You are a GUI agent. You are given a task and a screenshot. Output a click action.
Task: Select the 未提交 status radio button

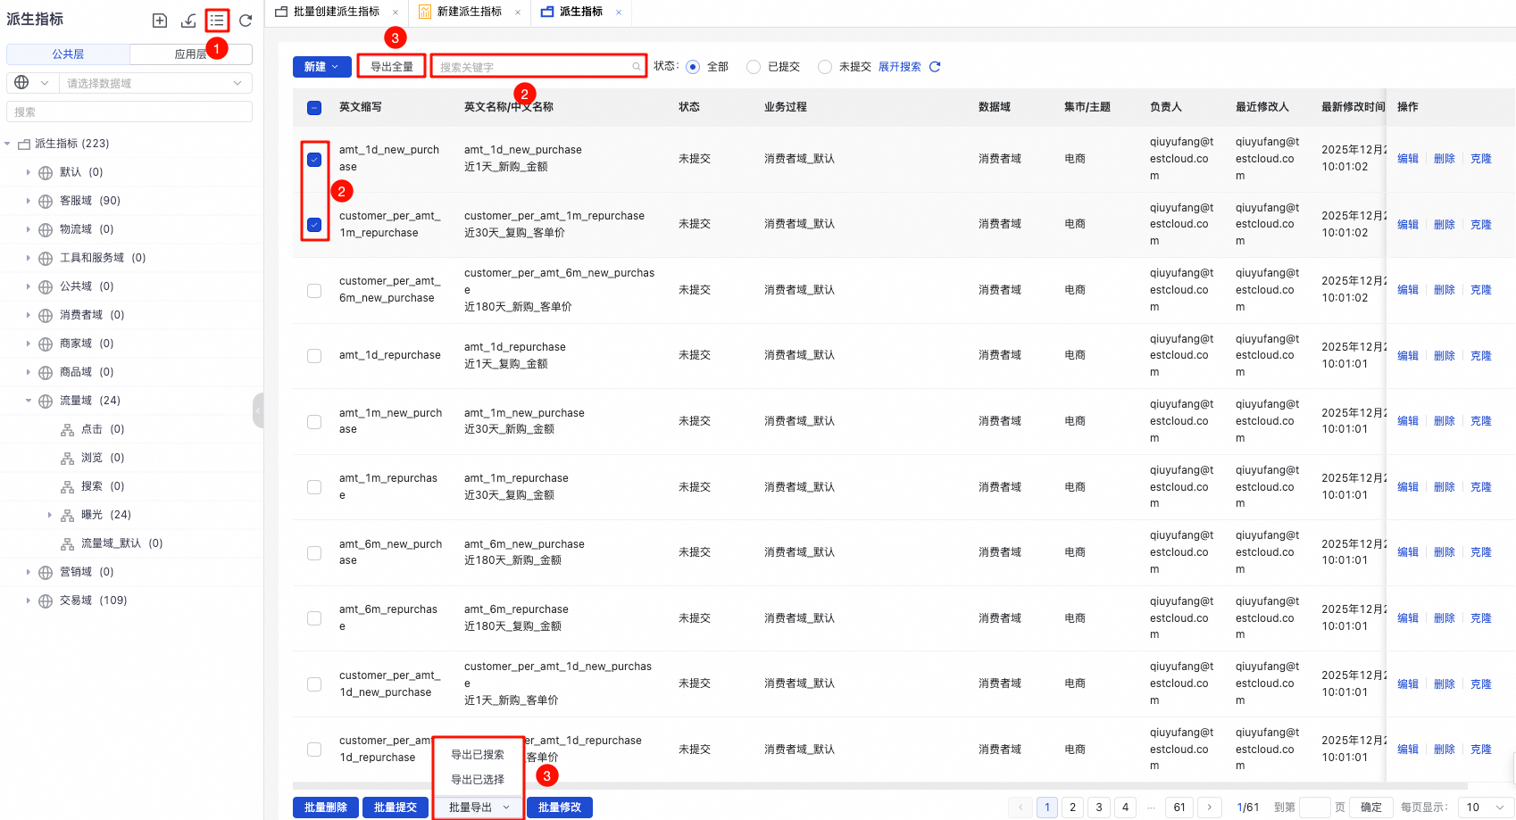pyautogui.click(x=825, y=67)
